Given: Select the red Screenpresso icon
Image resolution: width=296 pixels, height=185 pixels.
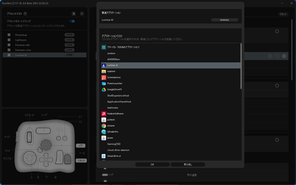Looking at the screenshot, I should click(104, 77).
